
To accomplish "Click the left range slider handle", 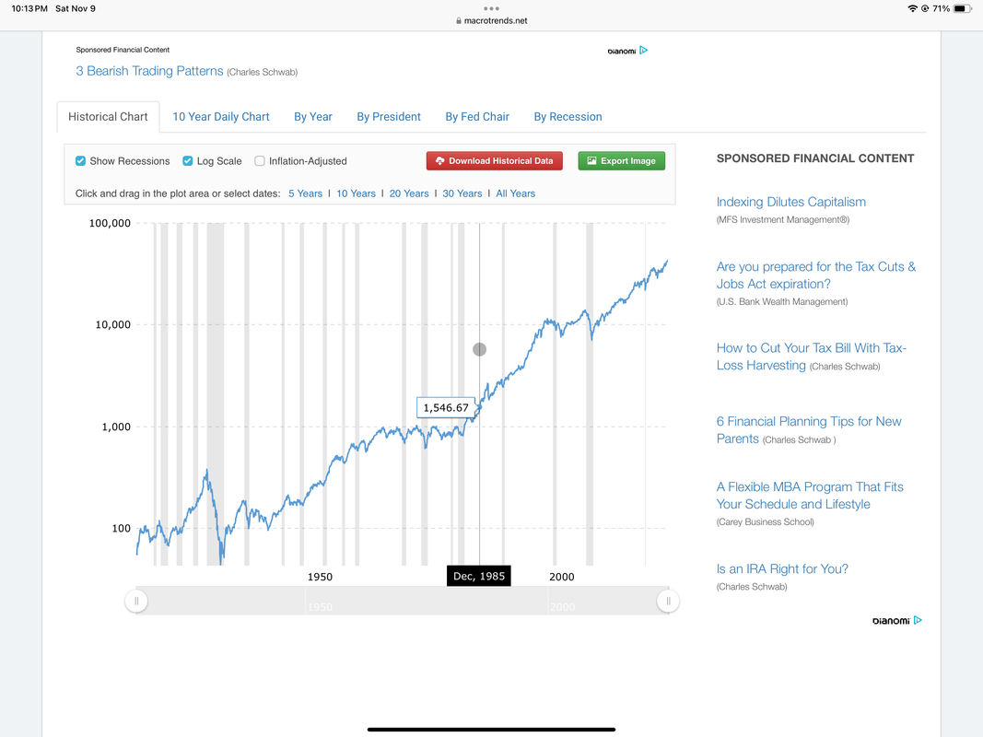I will (136, 601).
